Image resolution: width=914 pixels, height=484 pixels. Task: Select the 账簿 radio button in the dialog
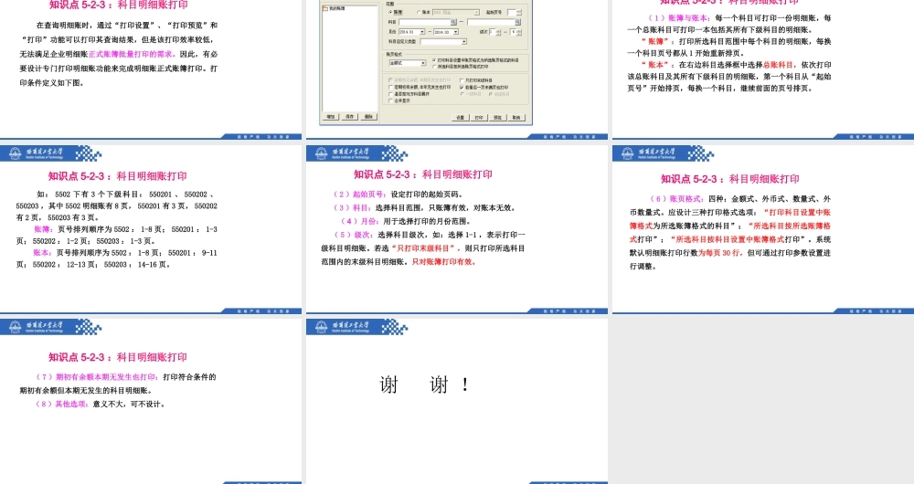click(x=390, y=12)
